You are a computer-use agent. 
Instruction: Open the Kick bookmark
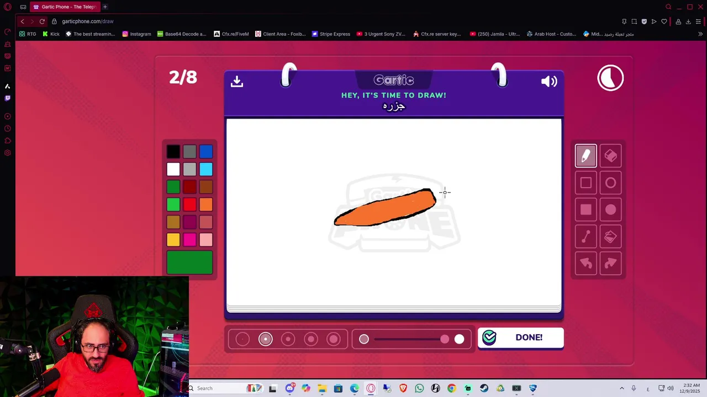point(51,34)
